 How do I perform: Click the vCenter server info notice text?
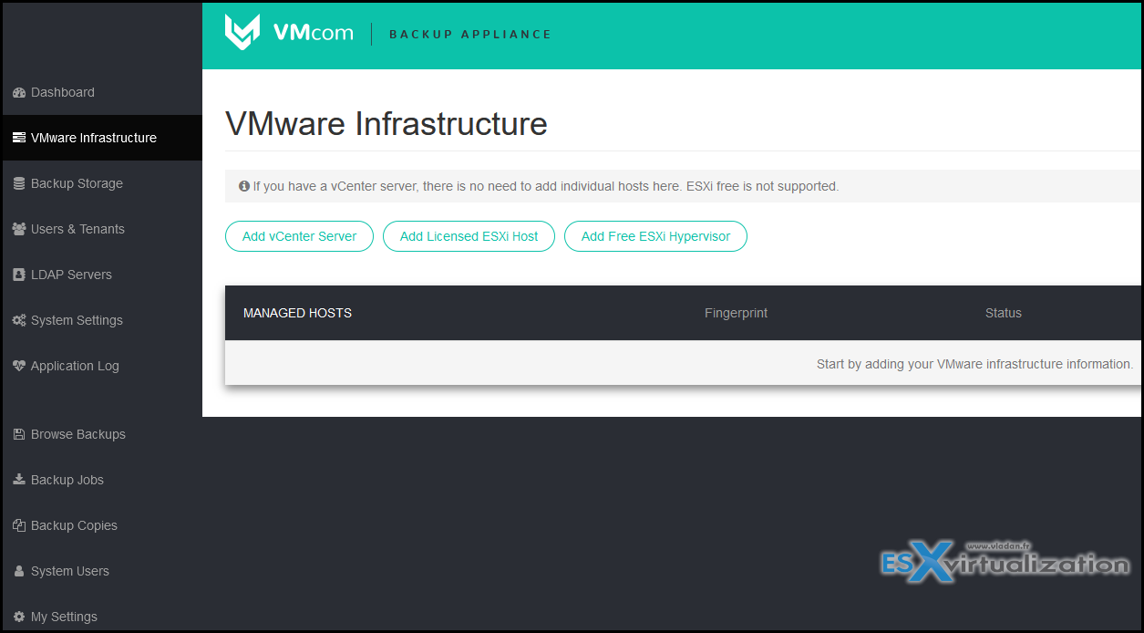pos(545,186)
